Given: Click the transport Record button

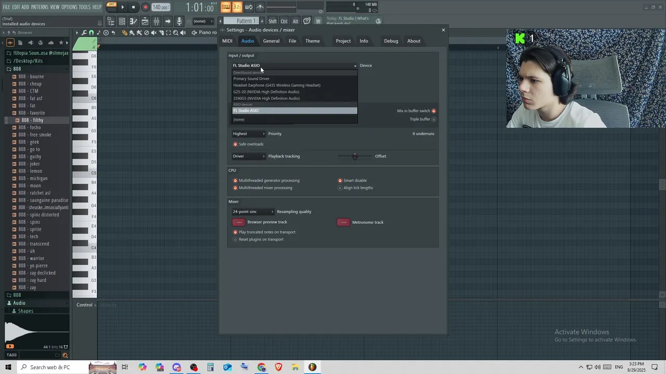Looking at the screenshot, I should pos(145,7).
